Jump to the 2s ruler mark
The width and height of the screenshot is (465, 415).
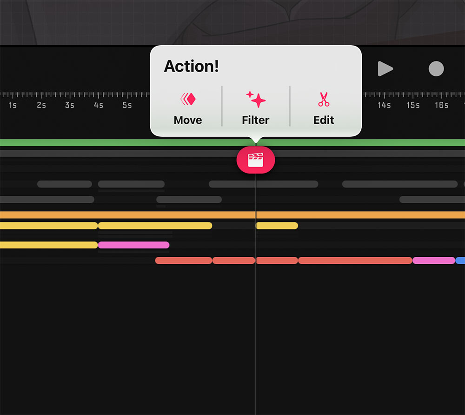41,105
